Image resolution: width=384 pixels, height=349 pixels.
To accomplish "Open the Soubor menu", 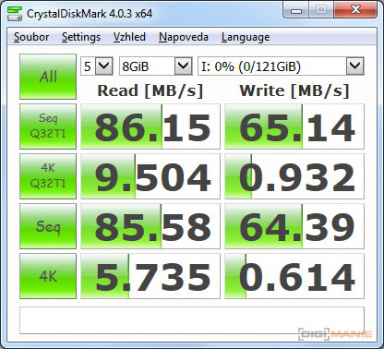I will (31, 37).
